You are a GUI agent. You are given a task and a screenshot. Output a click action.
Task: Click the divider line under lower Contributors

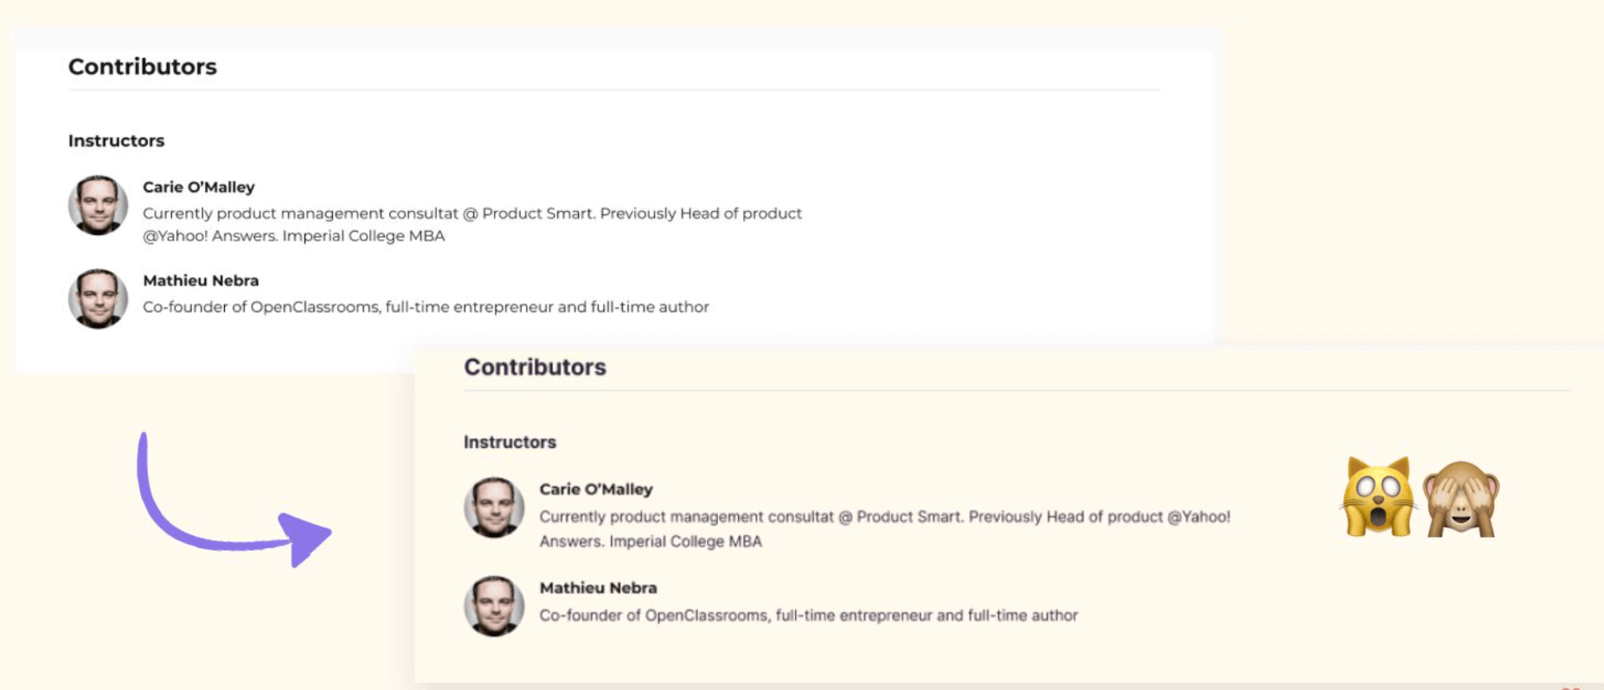(x=1017, y=391)
